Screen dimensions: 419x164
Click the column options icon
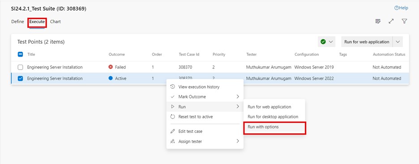(x=378, y=21)
